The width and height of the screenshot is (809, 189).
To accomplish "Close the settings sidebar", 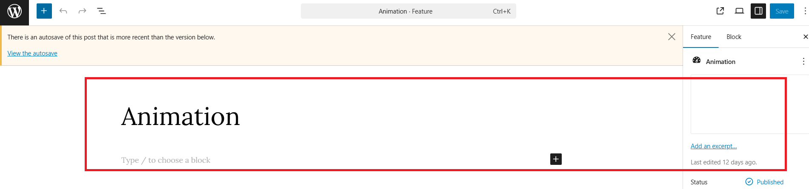I will [x=805, y=37].
